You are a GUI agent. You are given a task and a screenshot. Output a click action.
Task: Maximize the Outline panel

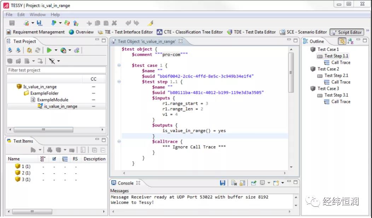point(365,40)
